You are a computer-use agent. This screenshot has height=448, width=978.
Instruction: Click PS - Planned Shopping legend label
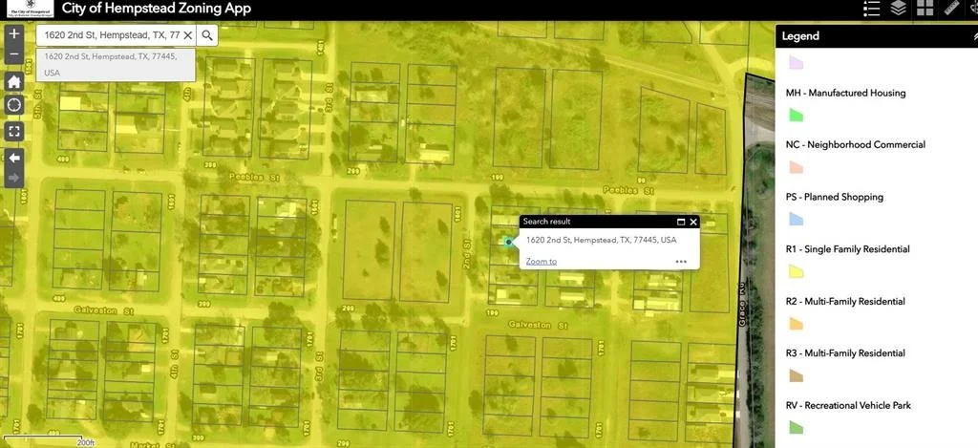[x=834, y=197]
